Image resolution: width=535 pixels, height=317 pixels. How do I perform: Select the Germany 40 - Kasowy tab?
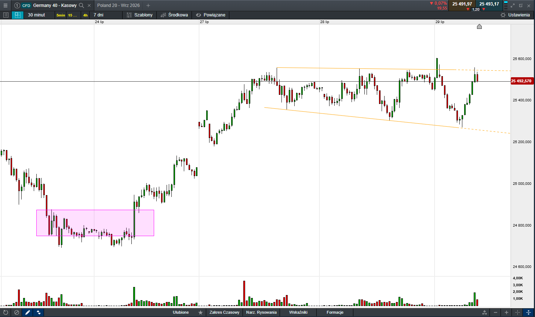coord(55,5)
